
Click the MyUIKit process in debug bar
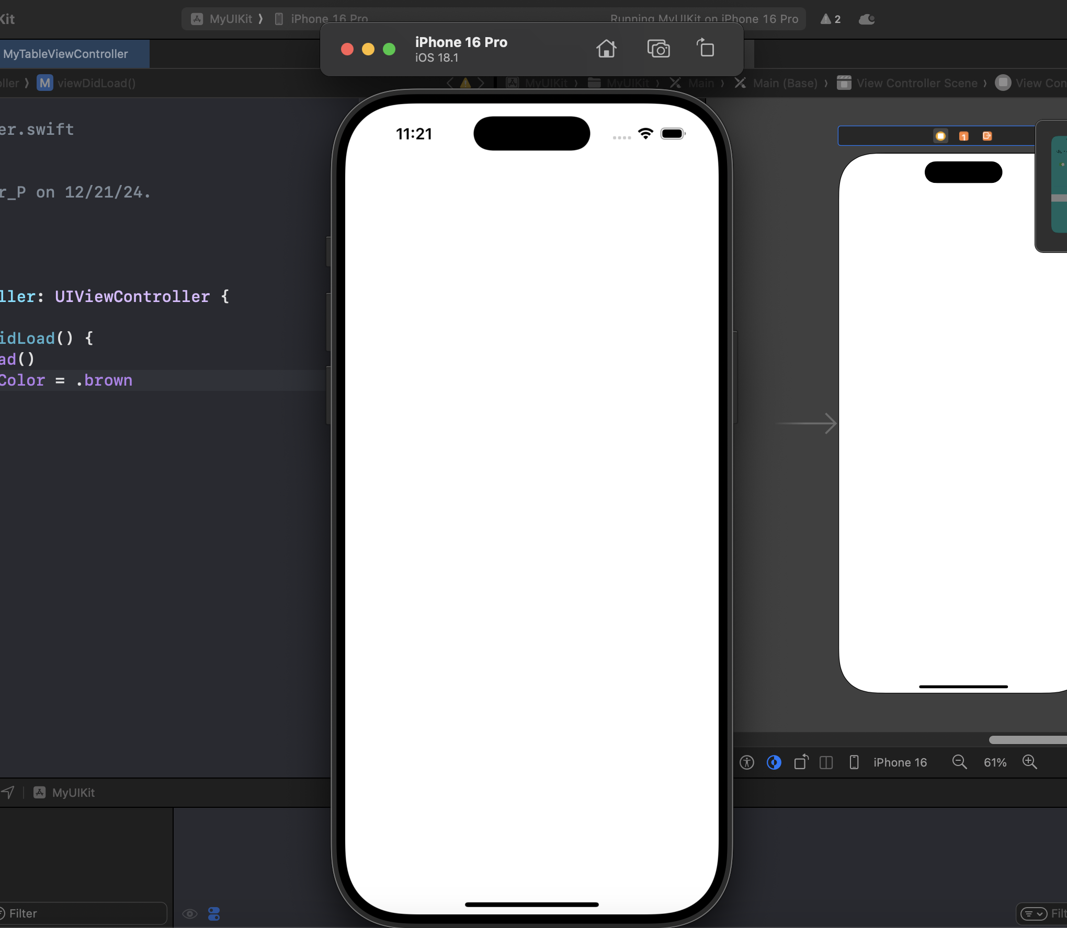tap(73, 793)
